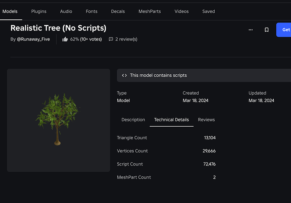Go to the Videos tab
Screen dimensions: 291x203
tap(181, 11)
